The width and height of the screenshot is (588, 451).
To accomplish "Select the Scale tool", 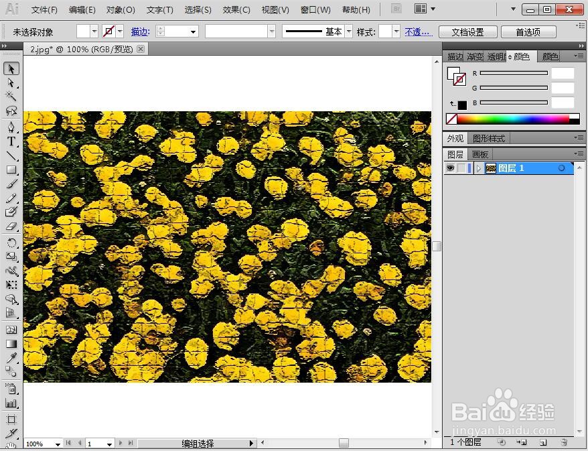I will click(11, 257).
